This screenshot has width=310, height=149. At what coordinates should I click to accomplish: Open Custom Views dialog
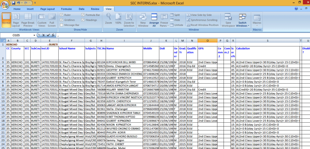point(42,20)
